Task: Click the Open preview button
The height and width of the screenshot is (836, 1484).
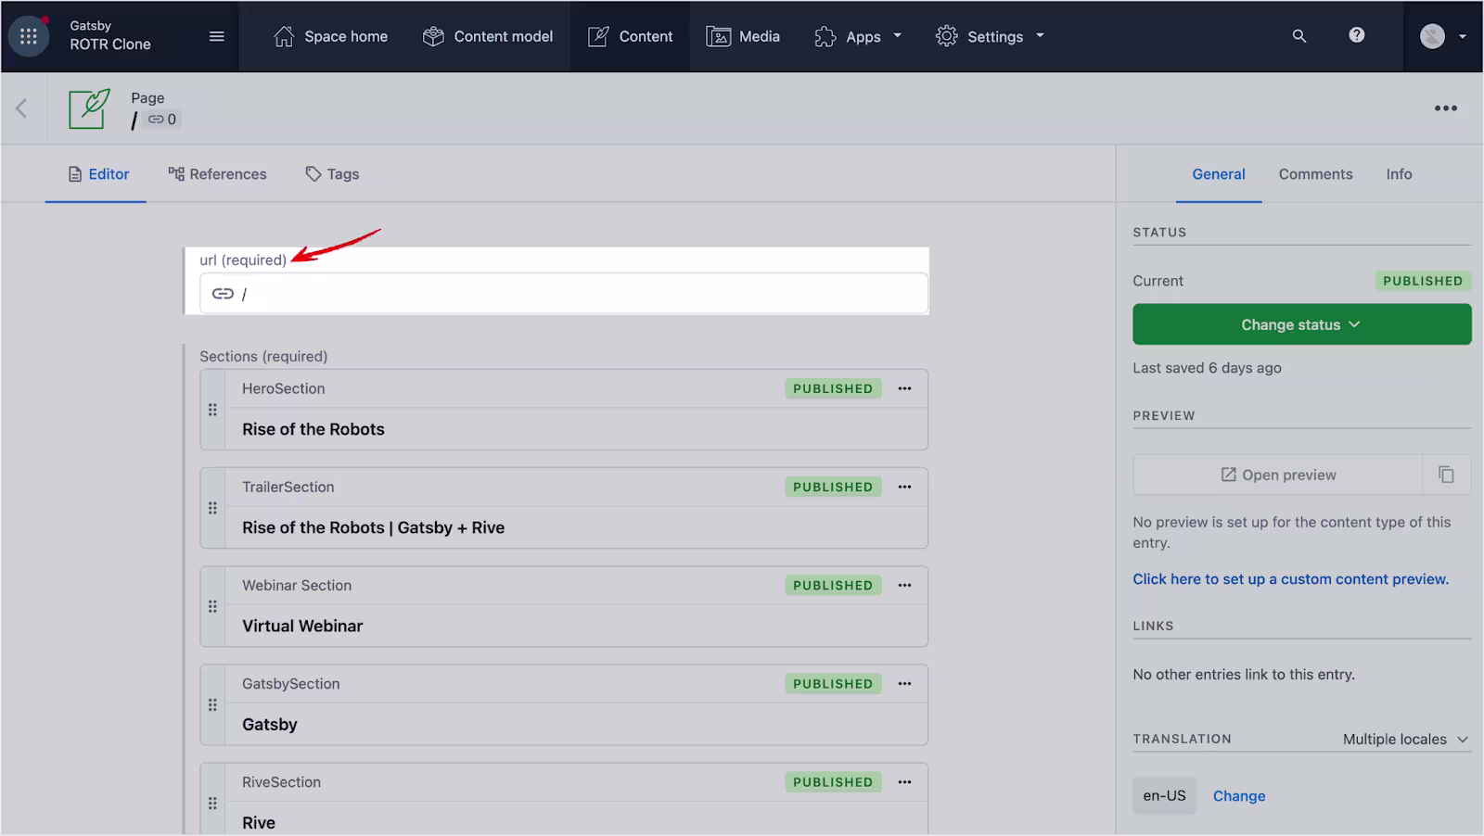Action: click(x=1278, y=475)
